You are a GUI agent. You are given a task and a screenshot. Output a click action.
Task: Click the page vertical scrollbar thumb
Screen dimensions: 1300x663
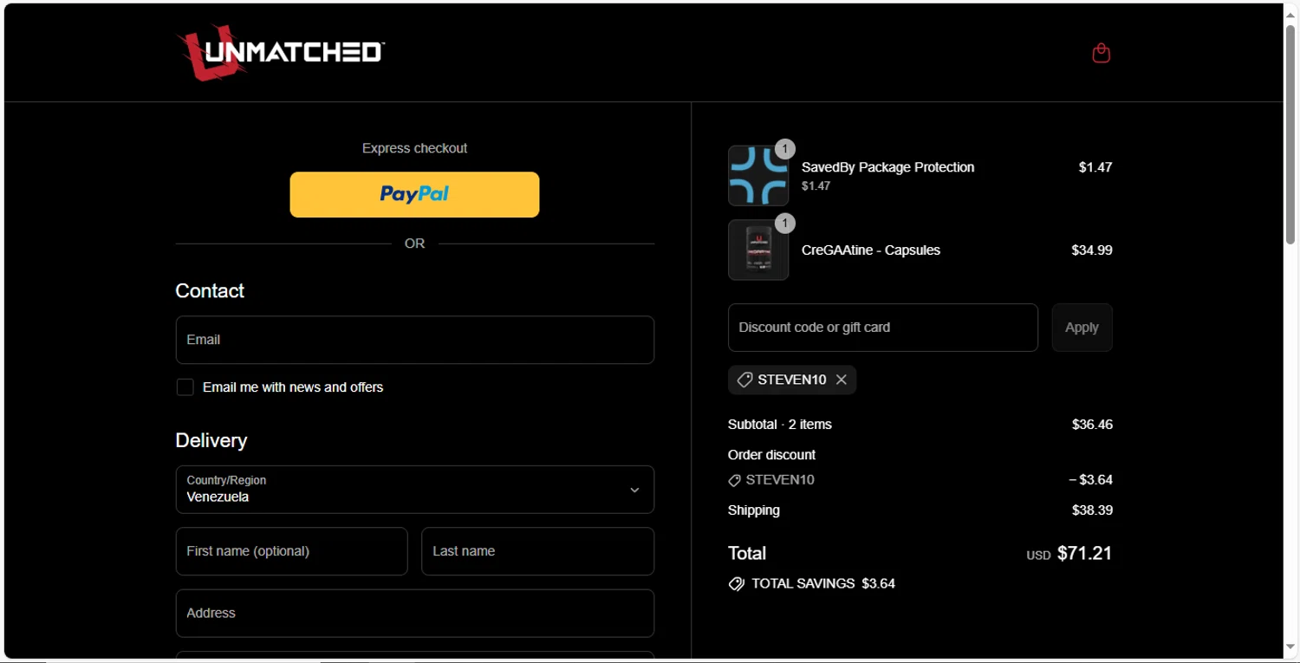click(x=1290, y=134)
